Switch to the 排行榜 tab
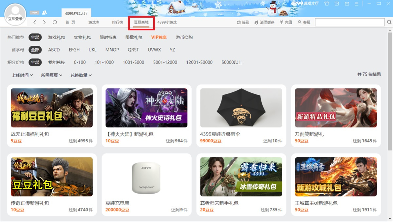 pyautogui.click(x=117, y=22)
